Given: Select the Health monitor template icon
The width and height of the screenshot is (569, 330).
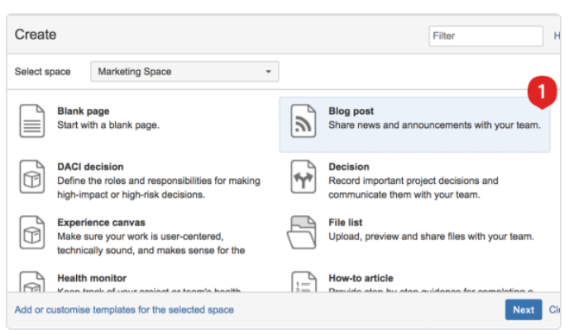Looking at the screenshot, I should pyautogui.click(x=32, y=282).
